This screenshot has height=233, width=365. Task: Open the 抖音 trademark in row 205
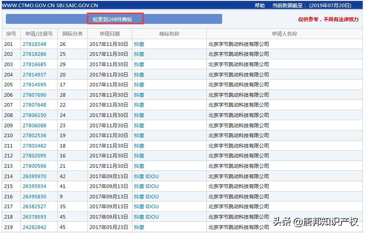(139, 85)
